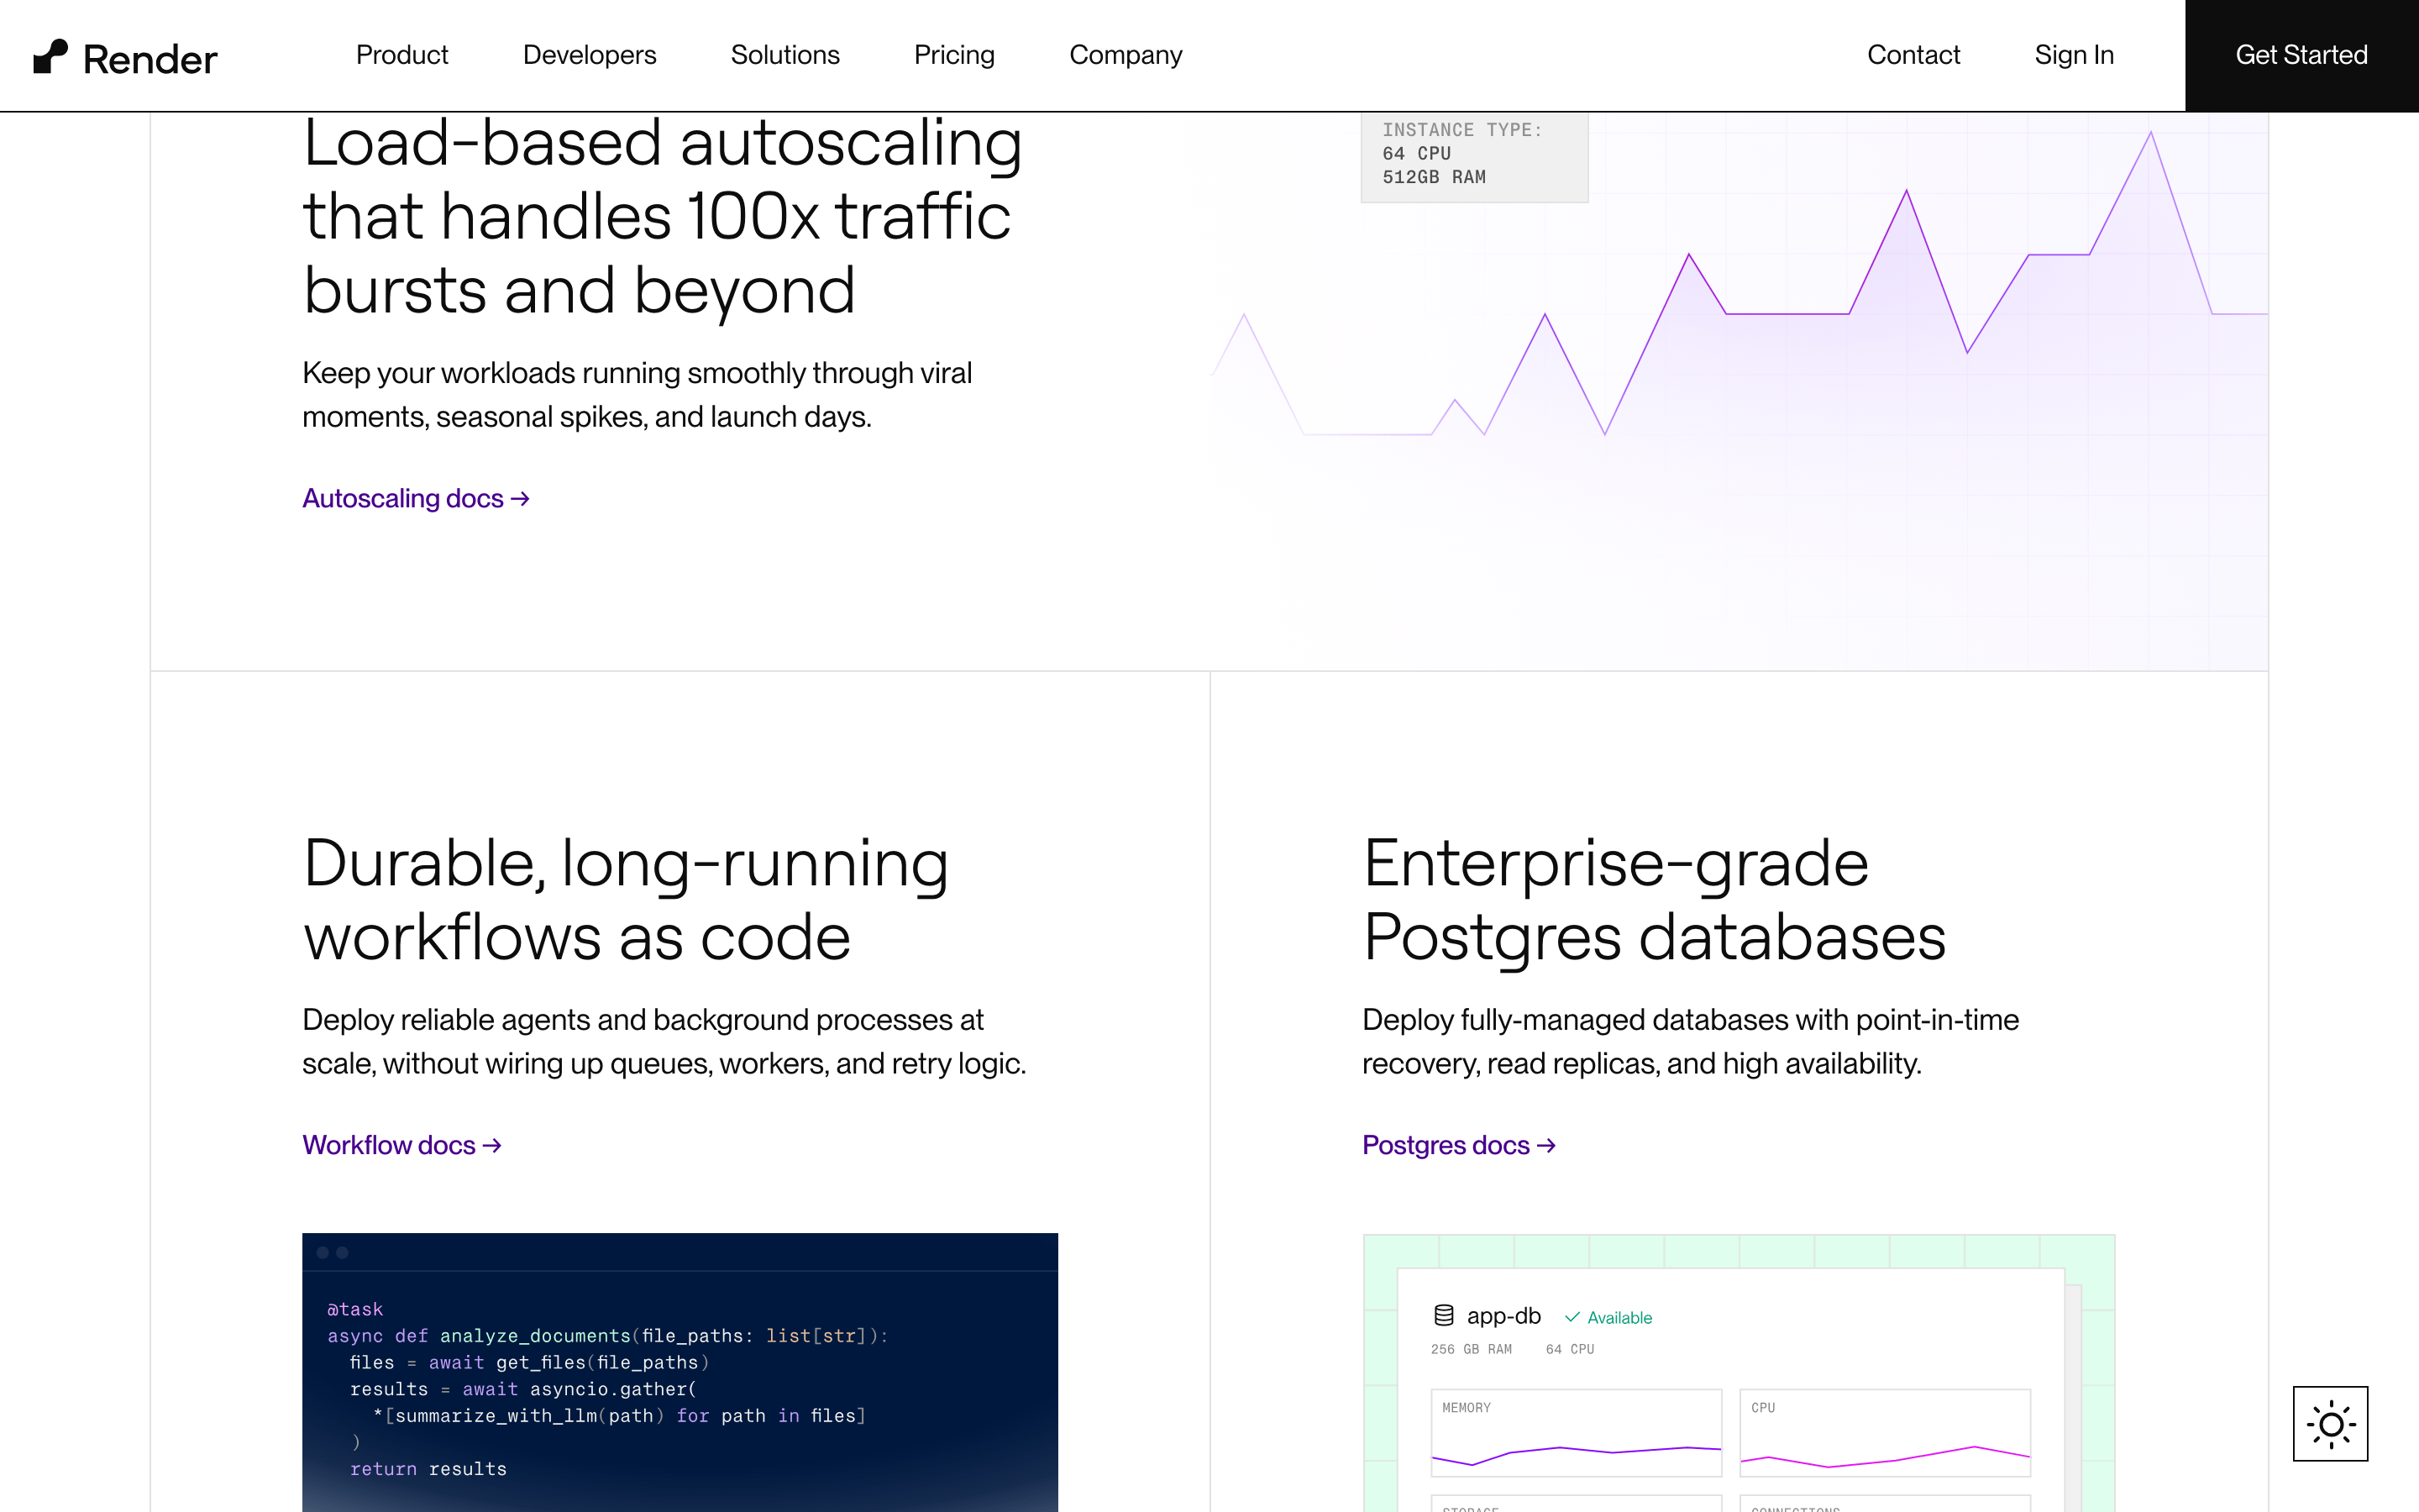Click the CPU chart in app-db card
2419x1512 pixels.
[1884, 1432]
